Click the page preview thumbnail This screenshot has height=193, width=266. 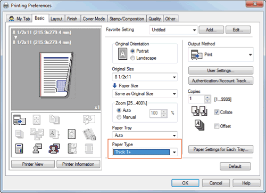[x=56, y=75]
